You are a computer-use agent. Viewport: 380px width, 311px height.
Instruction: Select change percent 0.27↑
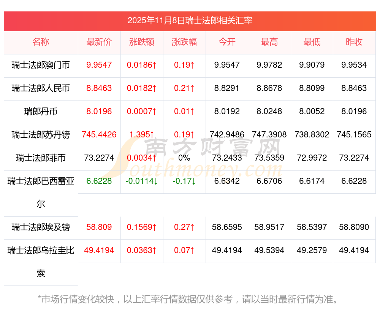184,227
